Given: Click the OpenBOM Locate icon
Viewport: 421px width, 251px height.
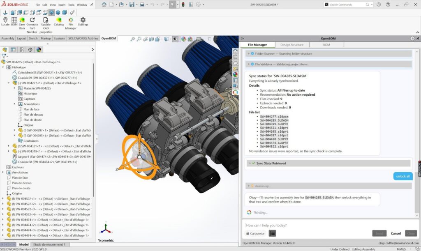Looking at the screenshot, I should pos(5,20).
